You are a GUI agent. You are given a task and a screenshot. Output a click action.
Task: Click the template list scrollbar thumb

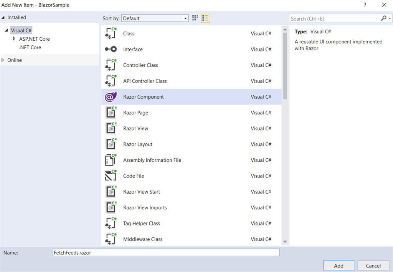[x=285, y=66]
